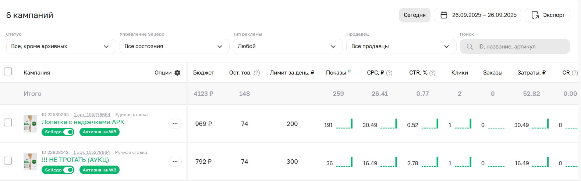Toggle Sellego switch for Лопатка с надсечками

coord(68,132)
